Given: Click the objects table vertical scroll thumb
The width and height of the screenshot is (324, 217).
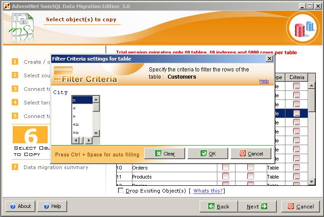Looking at the screenshot, I should pos(311,100).
